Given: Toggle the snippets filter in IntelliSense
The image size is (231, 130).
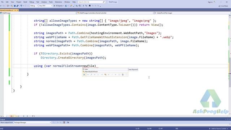Looking at the screenshot, I should tap(126, 75).
